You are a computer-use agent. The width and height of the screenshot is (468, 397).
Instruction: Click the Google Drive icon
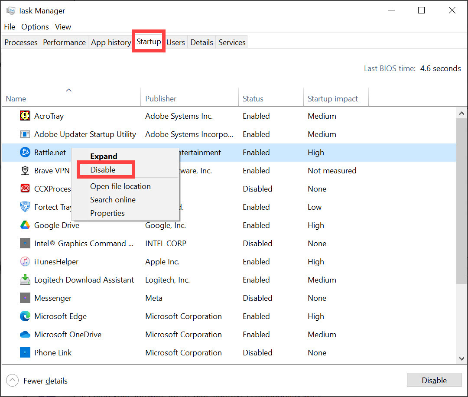point(25,225)
